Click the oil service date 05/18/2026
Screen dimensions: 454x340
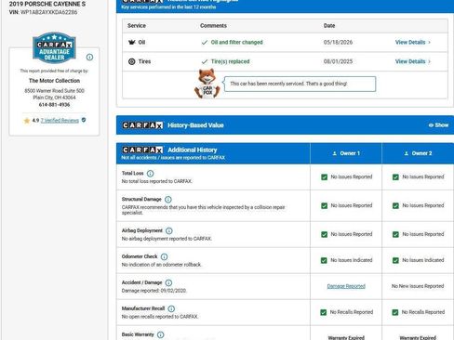(338, 42)
